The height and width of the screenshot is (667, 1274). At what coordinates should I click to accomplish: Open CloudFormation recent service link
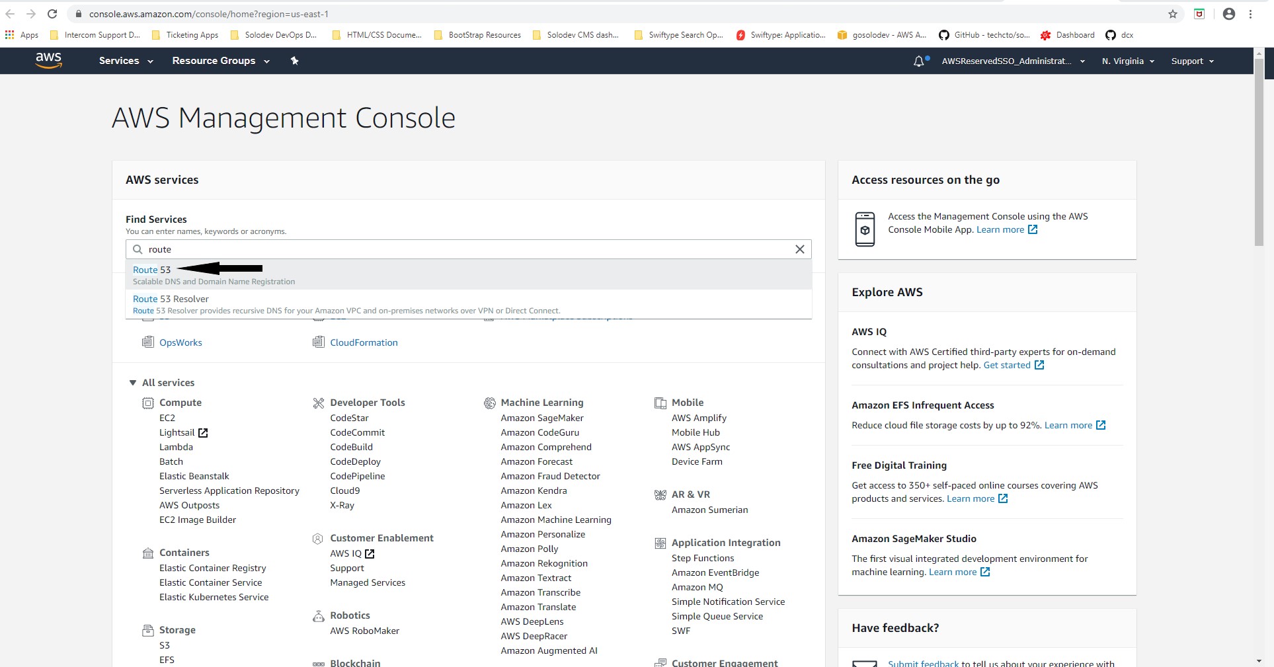click(364, 342)
